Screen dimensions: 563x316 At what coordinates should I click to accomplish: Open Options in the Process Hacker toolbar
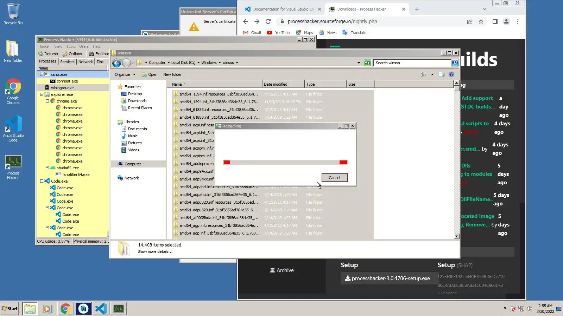point(72,54)
